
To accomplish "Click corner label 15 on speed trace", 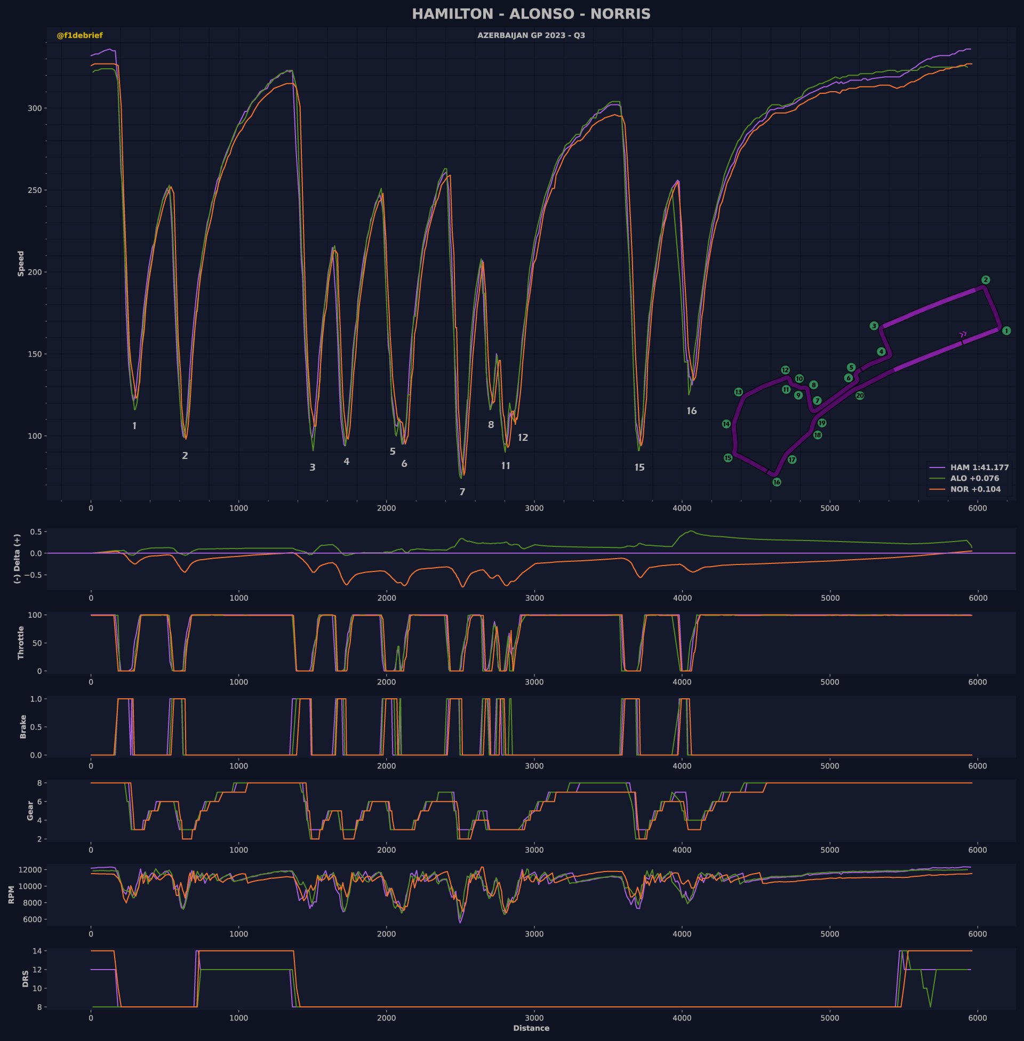I will pyautogui.click(x=639, y=467).
